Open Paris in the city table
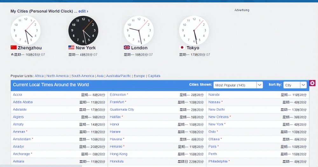Image resolution: width=318 pixels, height=167 pixels. (x=212, y=147)
